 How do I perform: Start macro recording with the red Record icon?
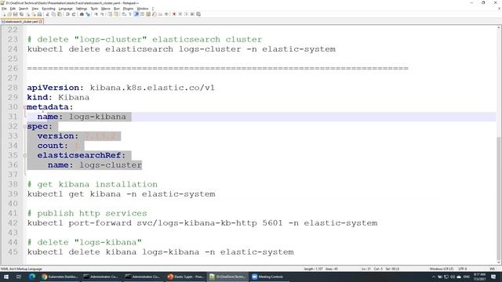[174, 14]
